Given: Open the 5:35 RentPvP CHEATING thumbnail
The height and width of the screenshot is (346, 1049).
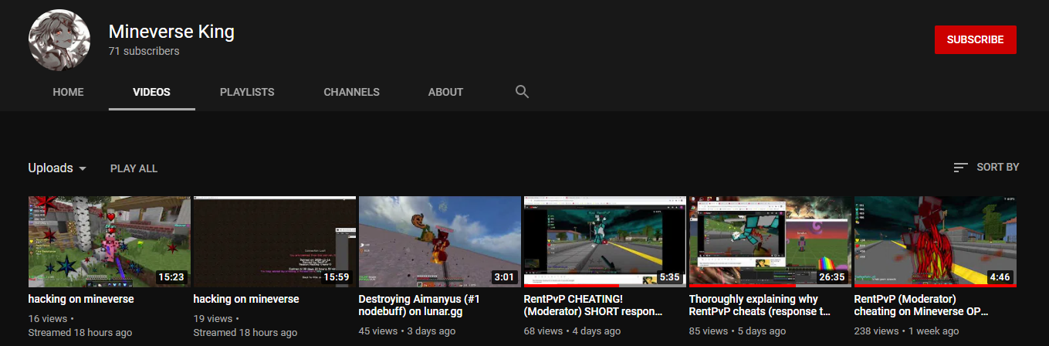Looking at the screenshot, I should point(605,242).
